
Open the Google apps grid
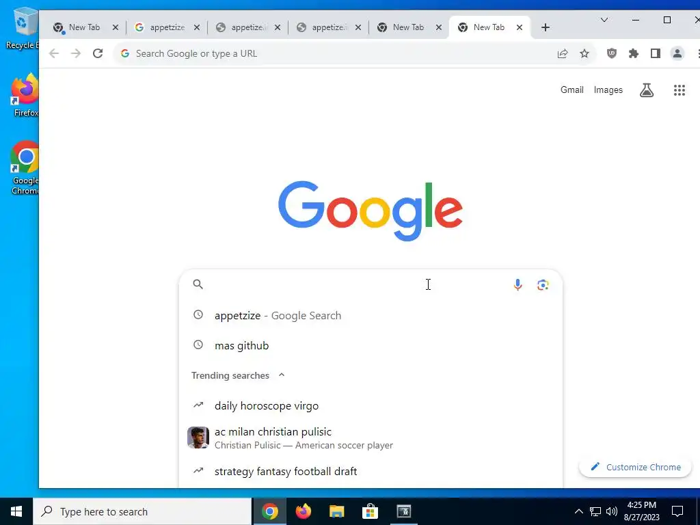[x=679, y=90]
